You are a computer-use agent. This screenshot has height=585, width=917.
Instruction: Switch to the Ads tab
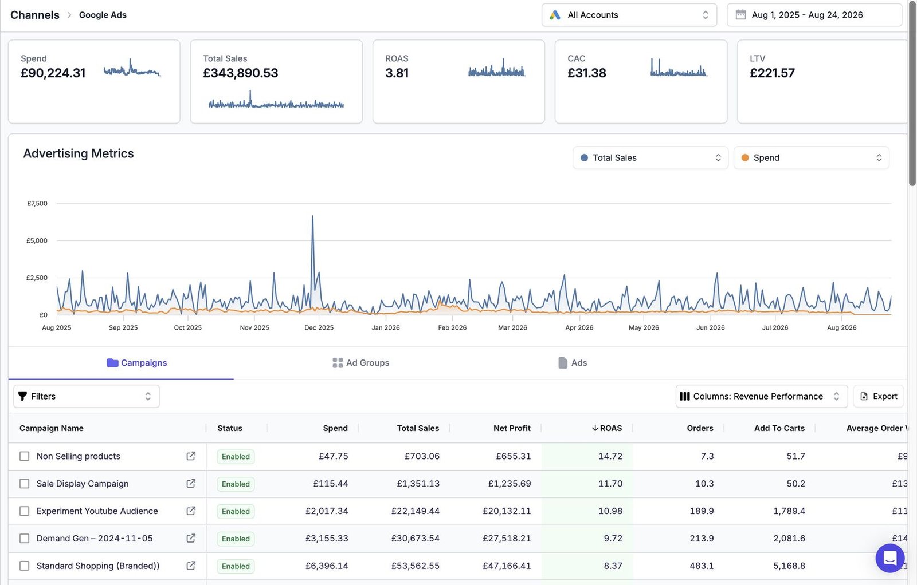pos(573,363)
